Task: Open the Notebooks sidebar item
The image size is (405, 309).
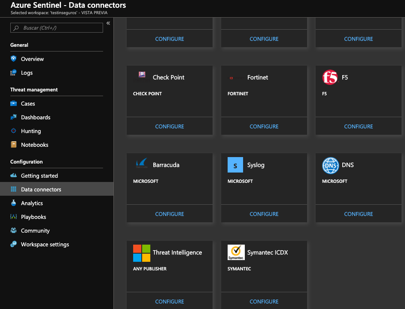Action: [34, 145]
